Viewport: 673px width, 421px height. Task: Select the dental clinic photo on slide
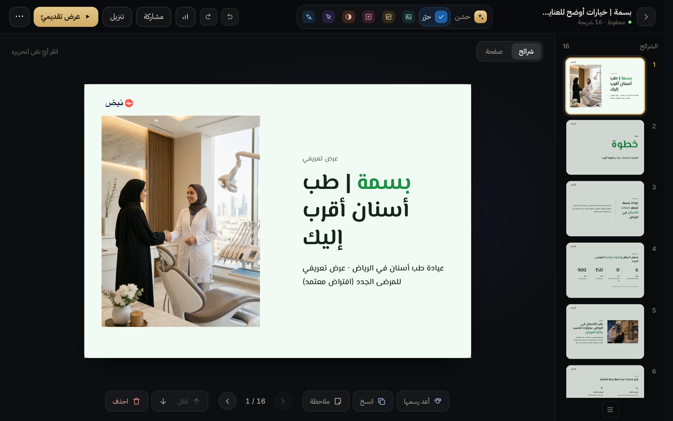(181, 221)
